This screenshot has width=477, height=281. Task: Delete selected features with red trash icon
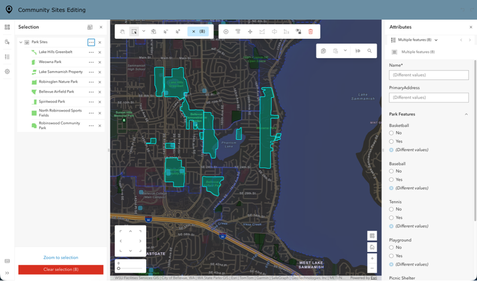[x=310, y=32]
